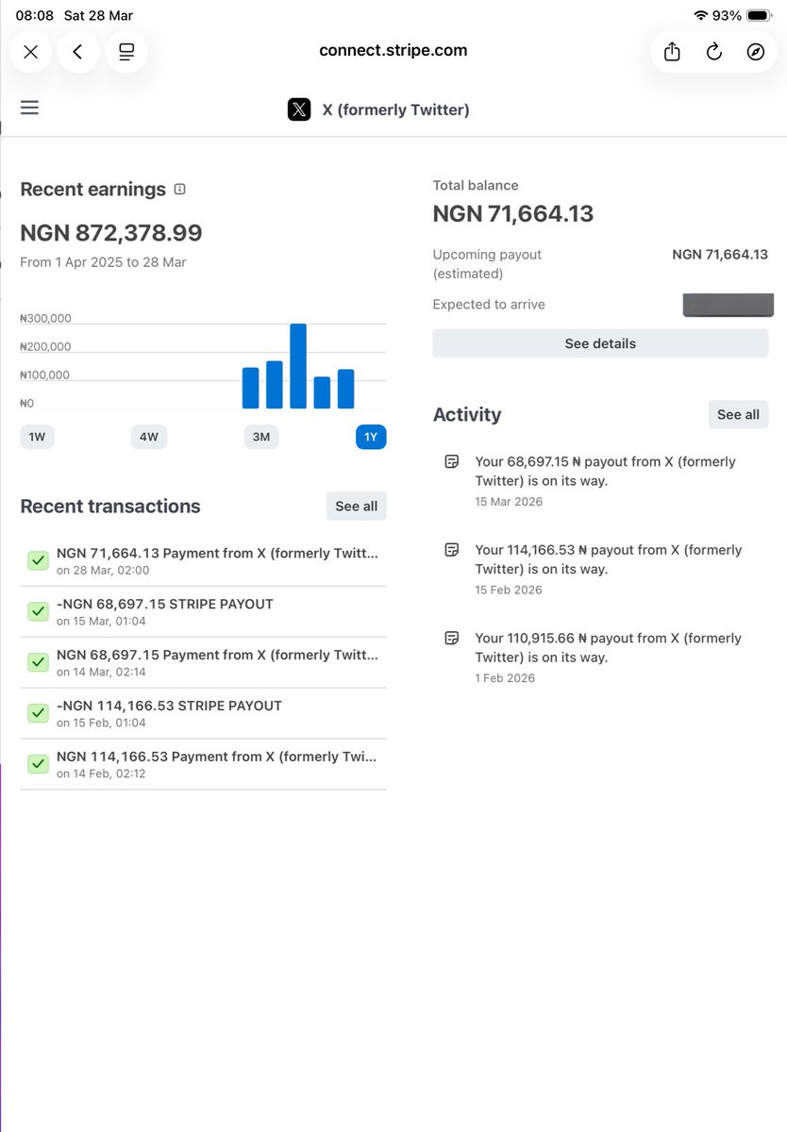Click the X (formerly Twitter) logo
The width and height of the screenshot is (787, 1132).
pyautogui.click(x=299, y=109)
